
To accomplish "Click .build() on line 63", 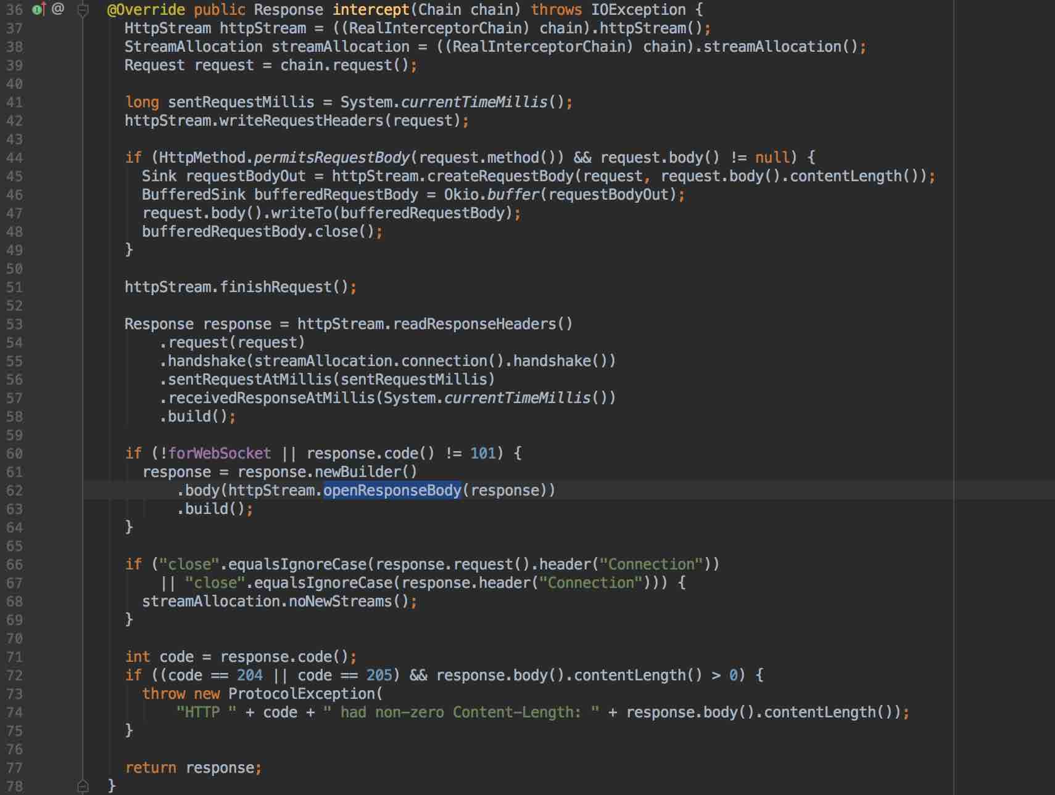I will [211, 509].
